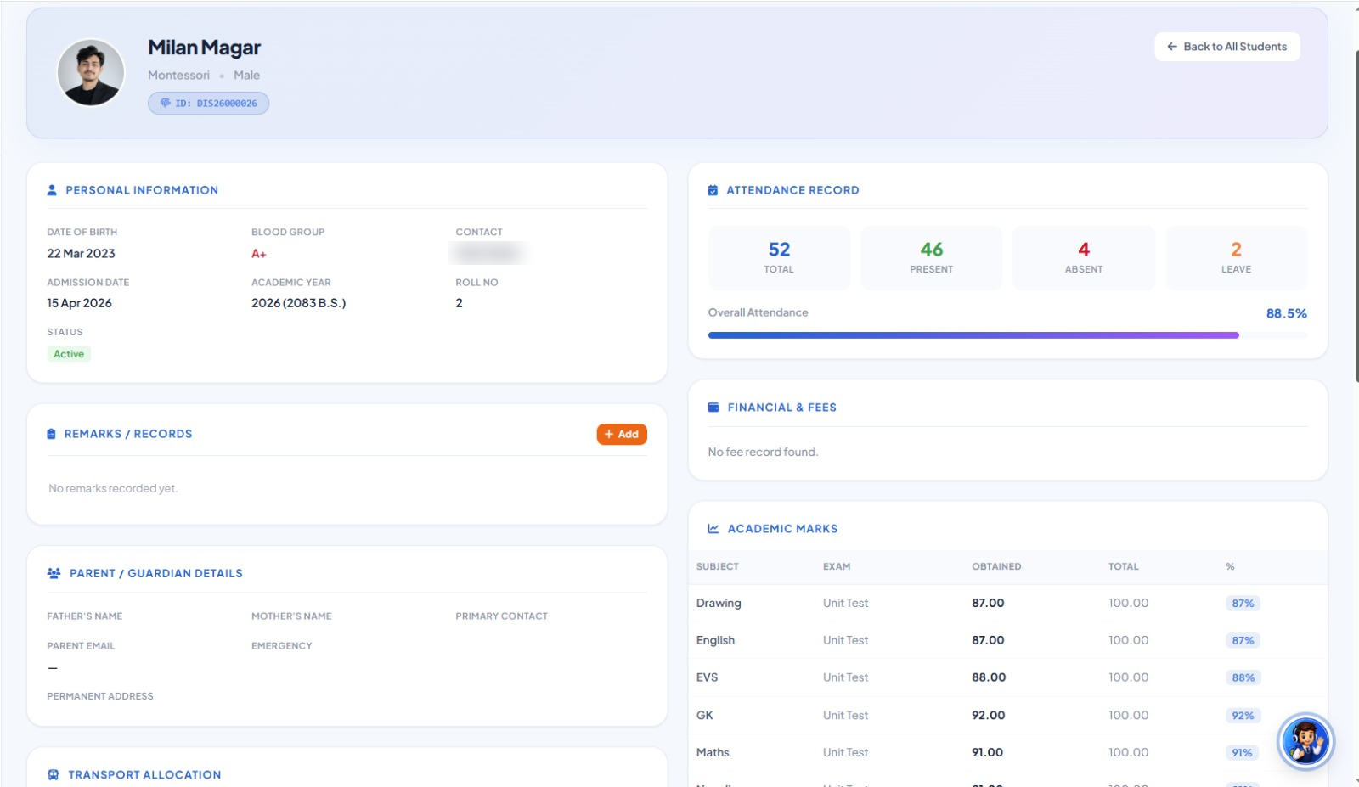1359x787 pixels.
Task: Click the Transport Allocation bus icon
Action: coord(53,774)
